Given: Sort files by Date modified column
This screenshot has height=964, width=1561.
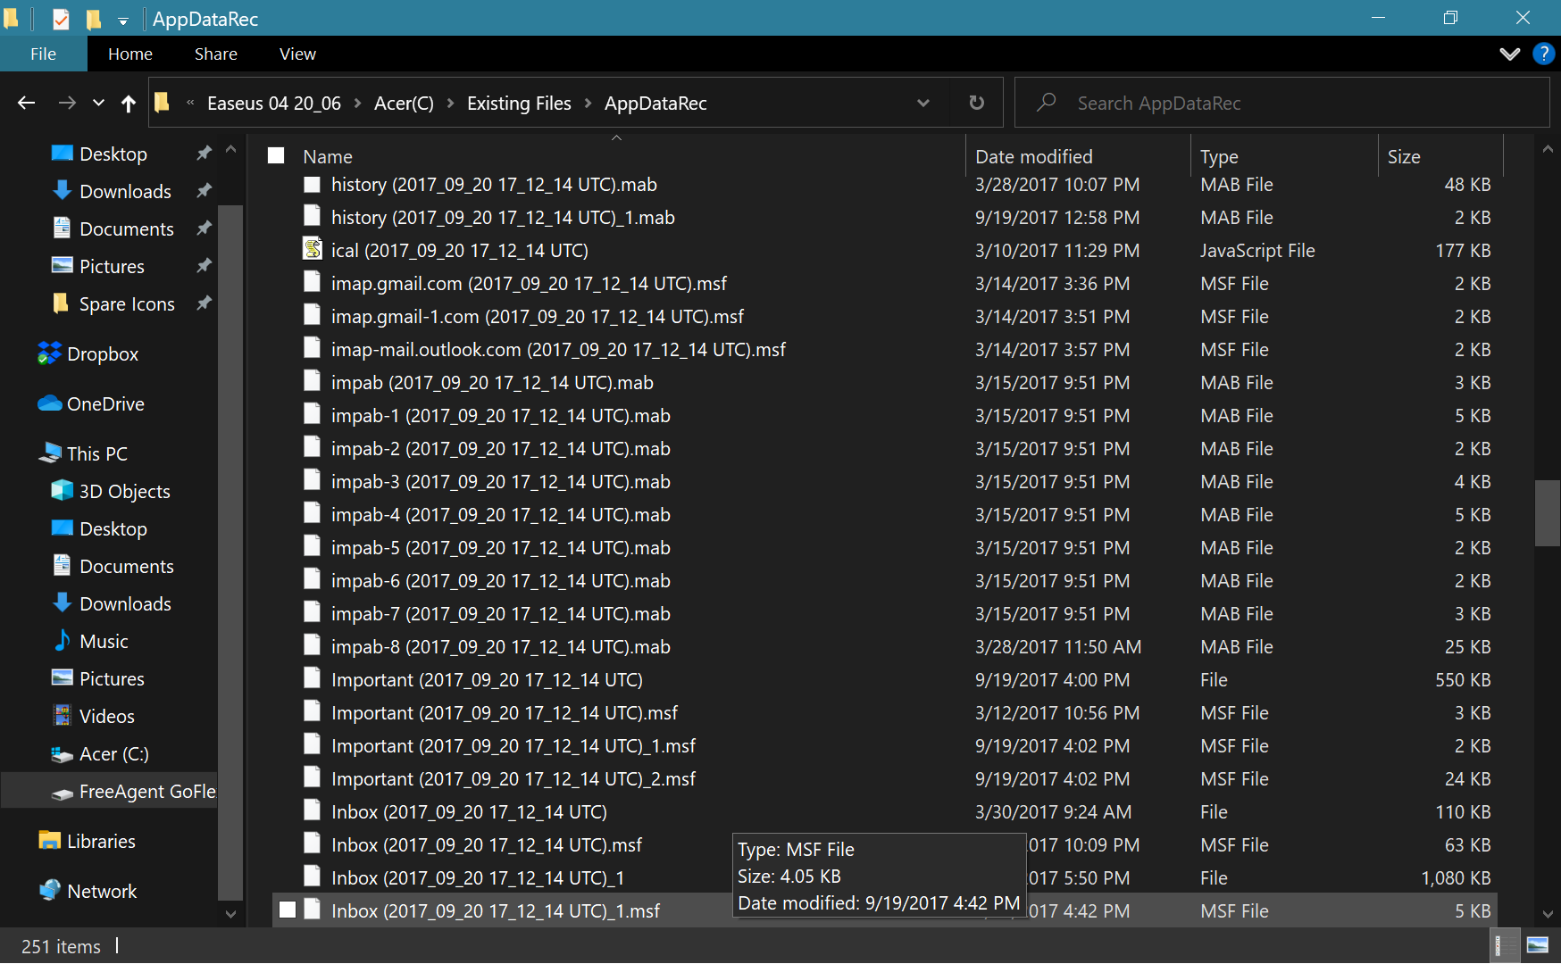Looking at the screenshot, I should (x=1033, y=156).
